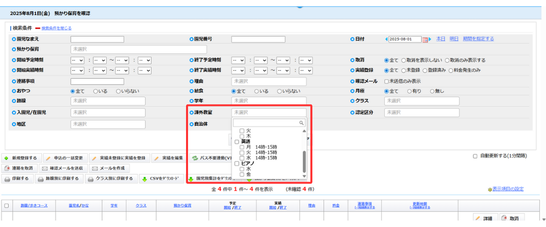Sort by 預かり保育 column header

click(x=182, y=205)
